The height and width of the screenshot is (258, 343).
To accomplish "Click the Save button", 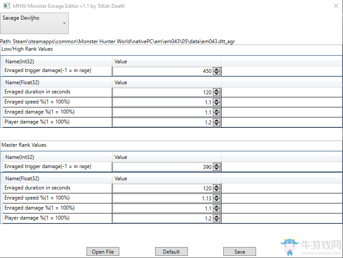I will pos(239,251).
